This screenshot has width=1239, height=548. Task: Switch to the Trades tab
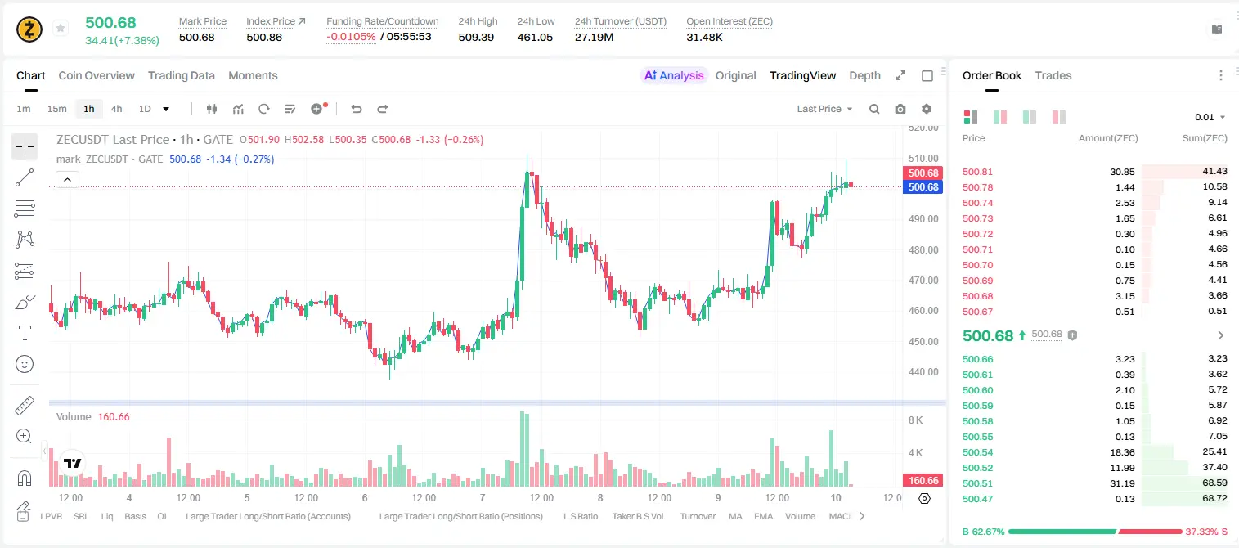click(x=1053, y=75)
